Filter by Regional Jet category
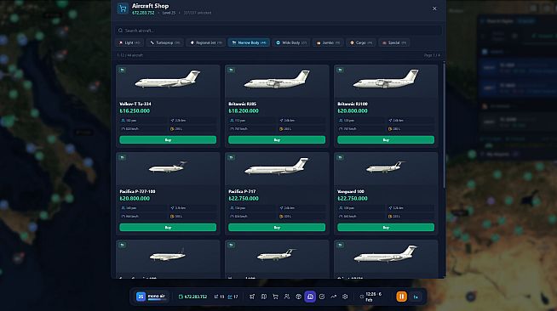The image size is (557, 311). pyautogui.click(x=205, y=42)
